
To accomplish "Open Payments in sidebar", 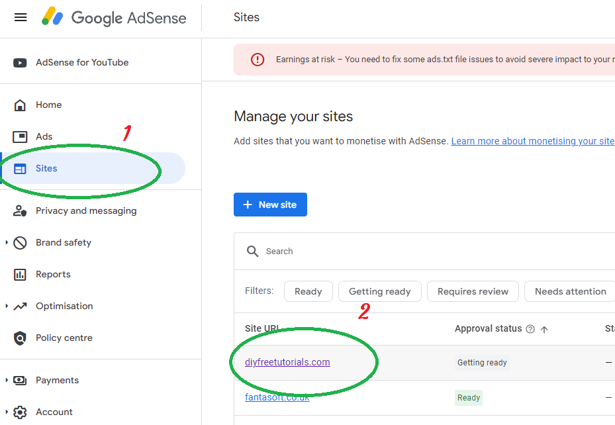I will pos(58,380).
